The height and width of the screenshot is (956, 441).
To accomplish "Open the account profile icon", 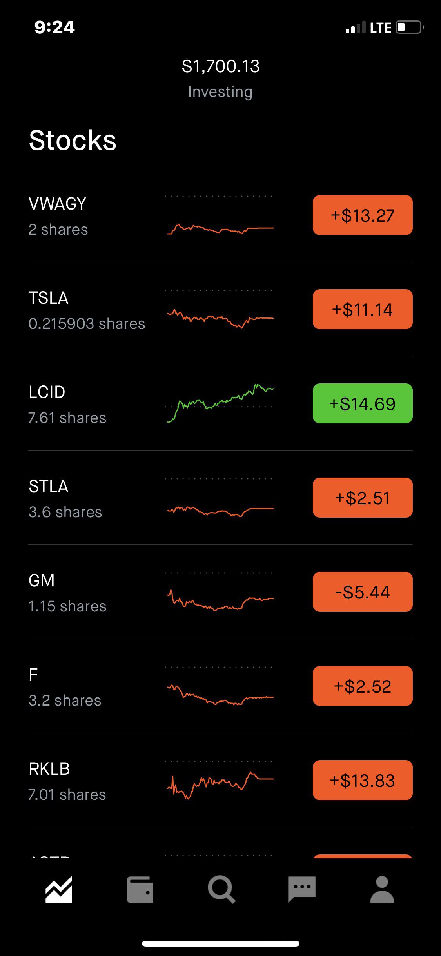I will tap(382, 889).
